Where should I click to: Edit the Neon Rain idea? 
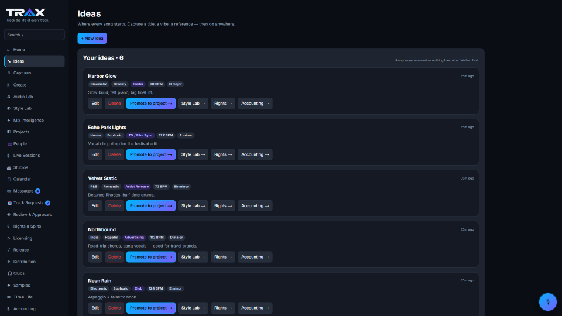coord(95,308)
